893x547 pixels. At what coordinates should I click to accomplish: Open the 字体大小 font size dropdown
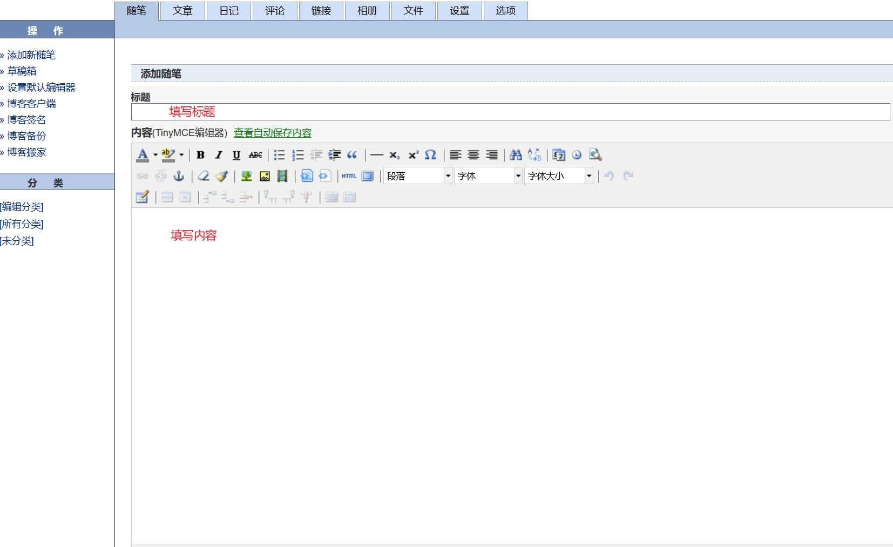559,176
